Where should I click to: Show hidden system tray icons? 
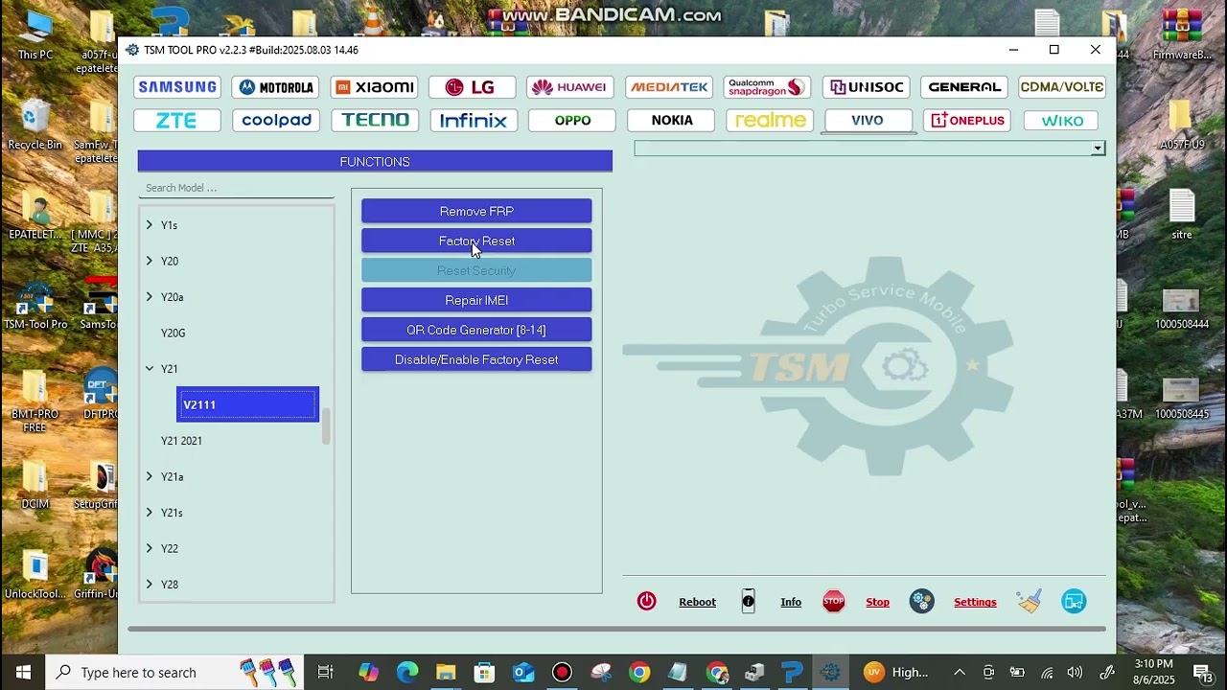tap(960, 672)
